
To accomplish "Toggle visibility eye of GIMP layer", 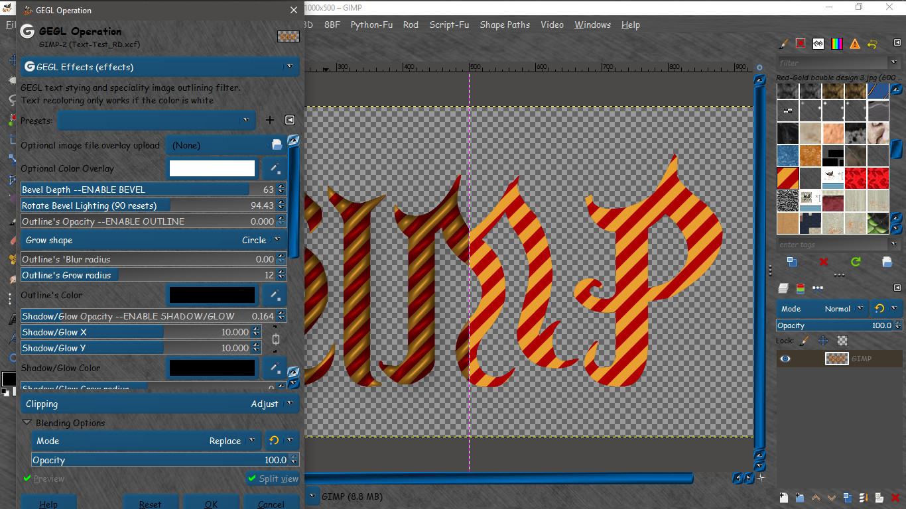I will pyautogui.click(x=785, y=359).
